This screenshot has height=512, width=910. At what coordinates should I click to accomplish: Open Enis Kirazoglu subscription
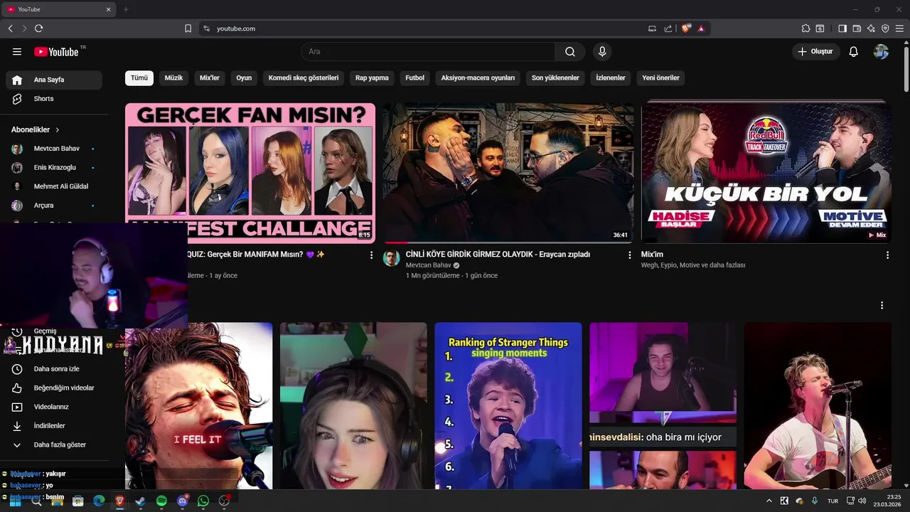54,167
